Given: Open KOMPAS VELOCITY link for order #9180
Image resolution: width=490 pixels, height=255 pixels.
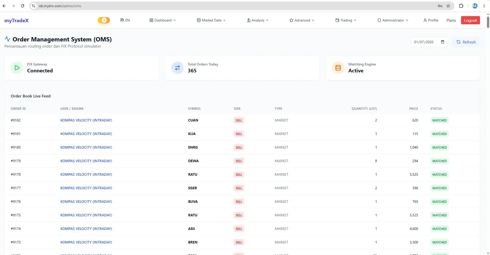Looking at the screenshot, I should [86, 147].
